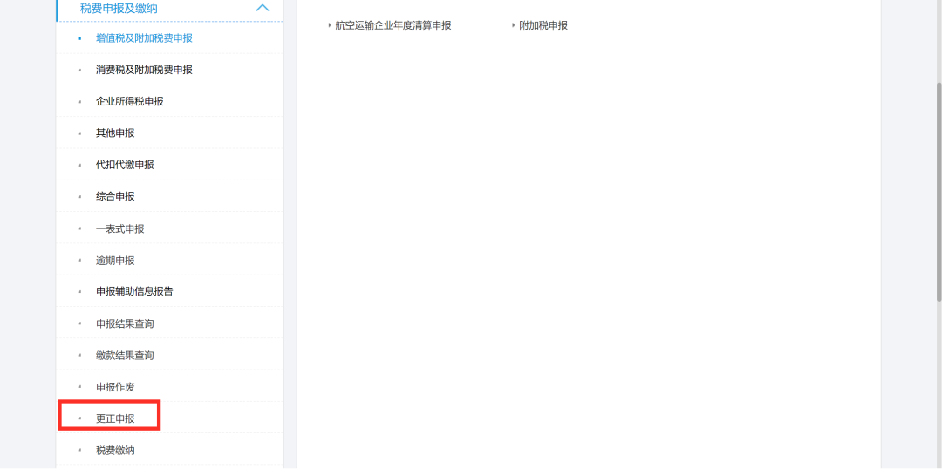Choose 一表式申报 menu item
The height and width of the screenshot is (469, 942).
tap(120, 228)
